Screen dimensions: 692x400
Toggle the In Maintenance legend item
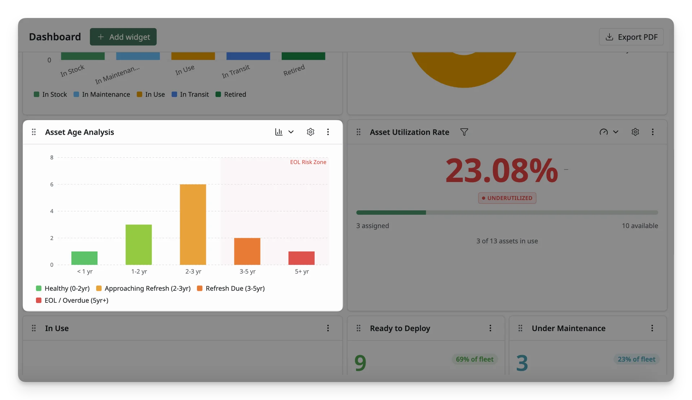102,94
